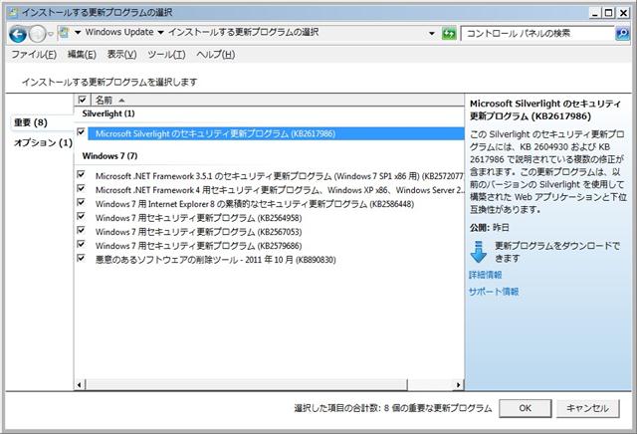The height and width of the screenshot is (434, 637).
Task: Select the 重要 (8) tab
Action: [31, 122]
